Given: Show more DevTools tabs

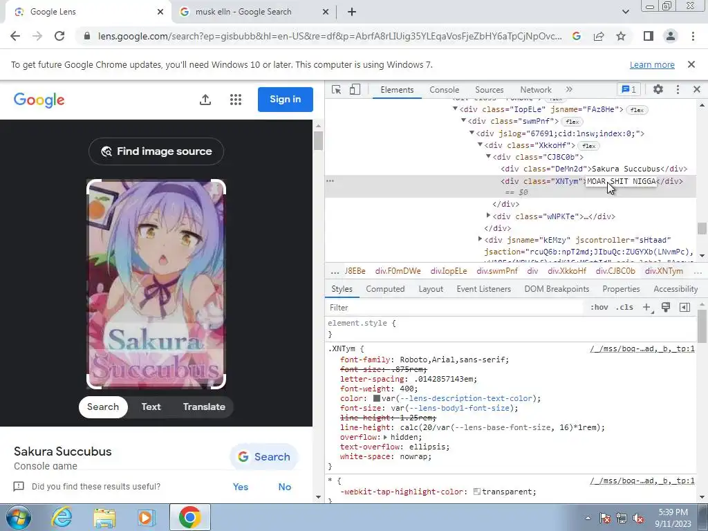Looking at the screenshot, I should pyautogui.click(x=569, y=89).
